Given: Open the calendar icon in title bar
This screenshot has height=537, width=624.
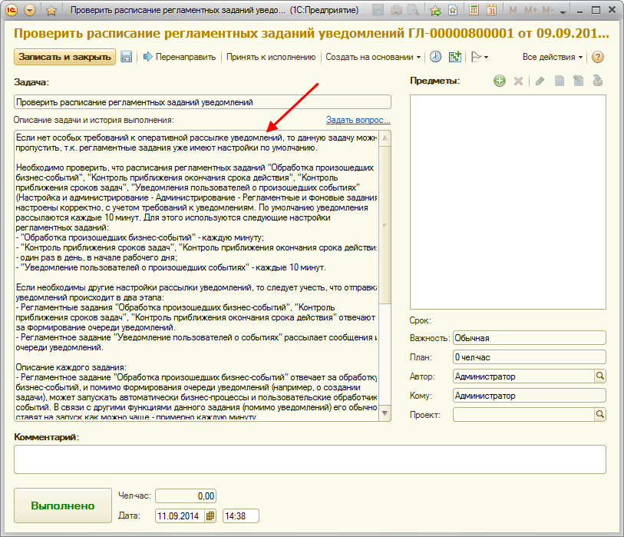Looking at the screenshot, I should point(492,10).
